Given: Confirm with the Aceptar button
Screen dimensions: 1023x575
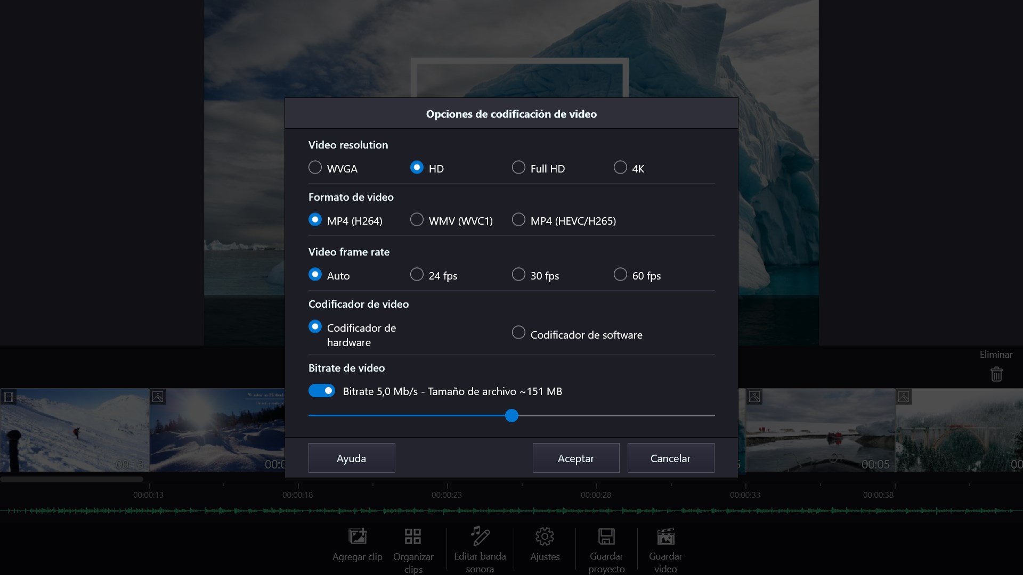Looking at the screenshot, I should pyautogui.click(x=576, y=458).
